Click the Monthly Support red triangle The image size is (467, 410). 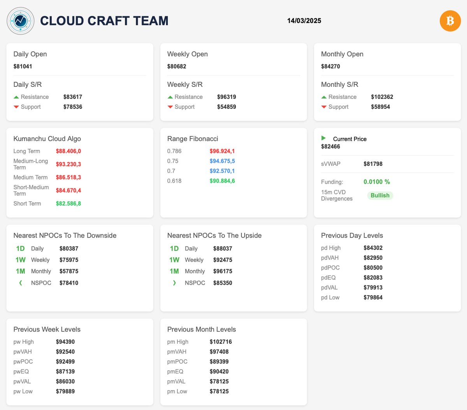324,107
